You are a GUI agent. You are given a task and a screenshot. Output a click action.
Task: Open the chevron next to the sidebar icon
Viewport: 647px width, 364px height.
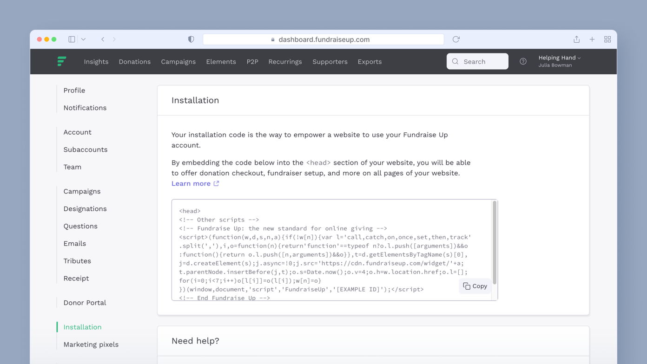pyautogui.click(x=83, y=39)
